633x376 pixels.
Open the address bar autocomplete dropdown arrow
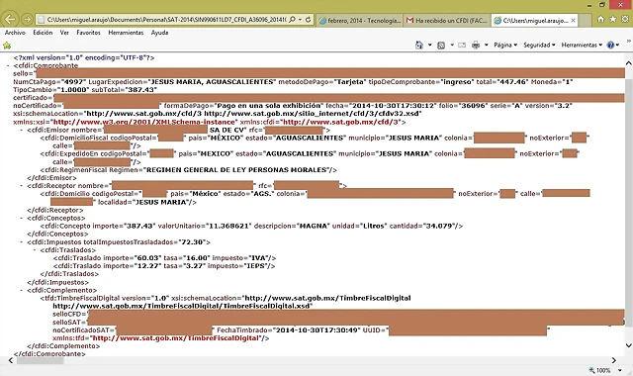300,20
